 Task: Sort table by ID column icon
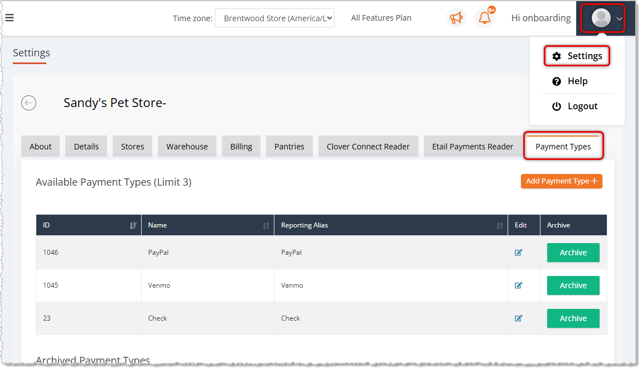click(x=133, y=226)
